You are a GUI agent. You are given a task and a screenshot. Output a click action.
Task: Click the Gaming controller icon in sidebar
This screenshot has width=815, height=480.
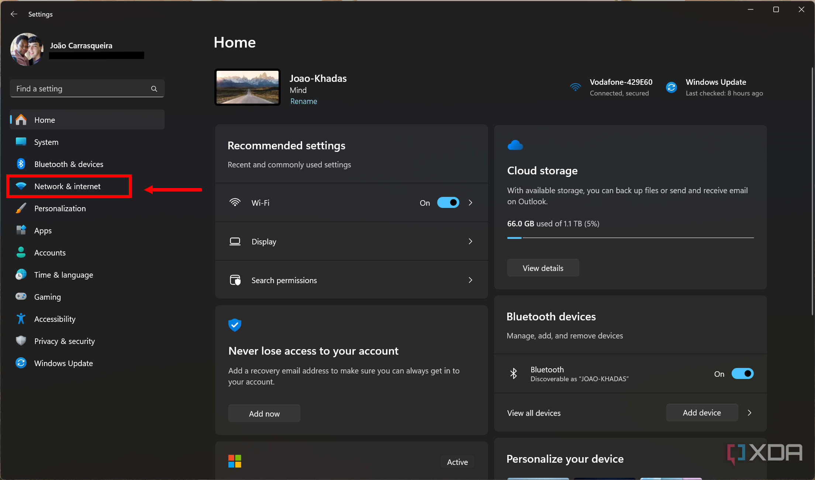tap(21, 296)
